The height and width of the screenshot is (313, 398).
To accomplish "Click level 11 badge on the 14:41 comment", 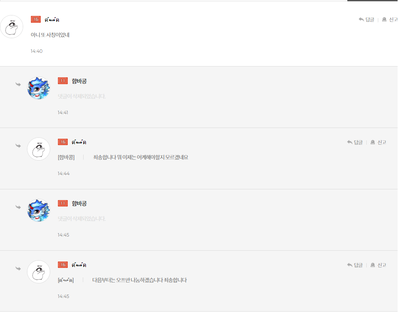I will [x=63, y=81].
